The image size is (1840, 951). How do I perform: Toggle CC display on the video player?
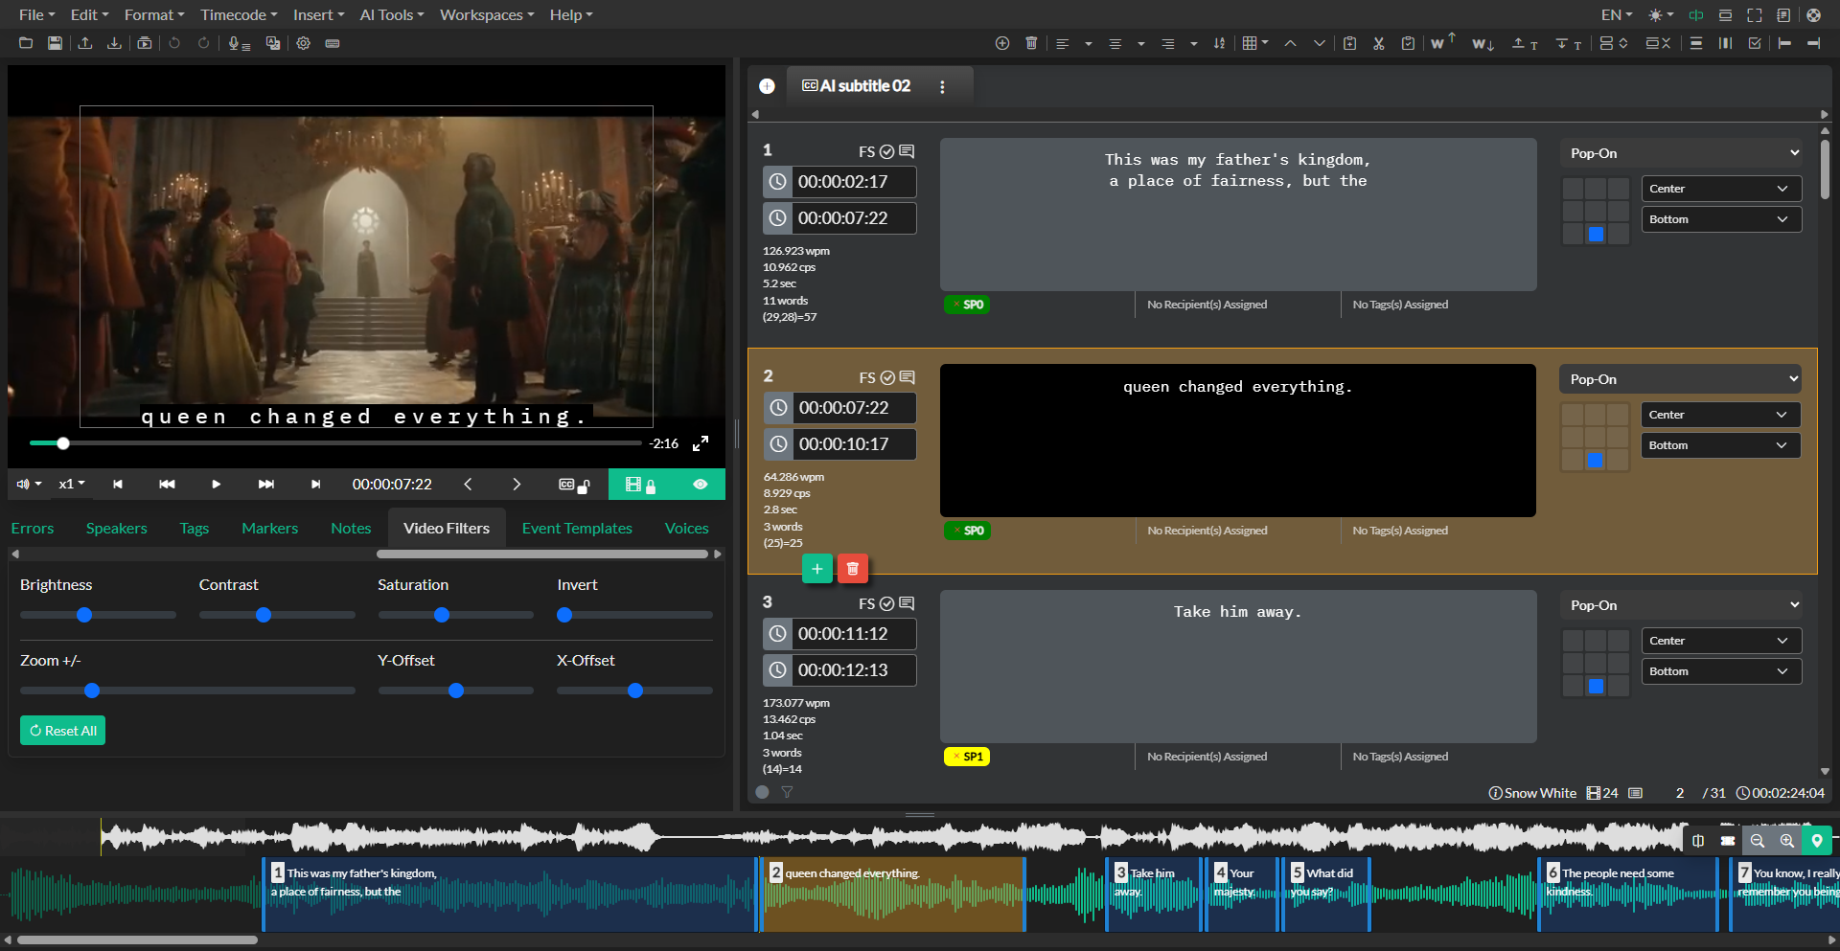tap(565, 485)
